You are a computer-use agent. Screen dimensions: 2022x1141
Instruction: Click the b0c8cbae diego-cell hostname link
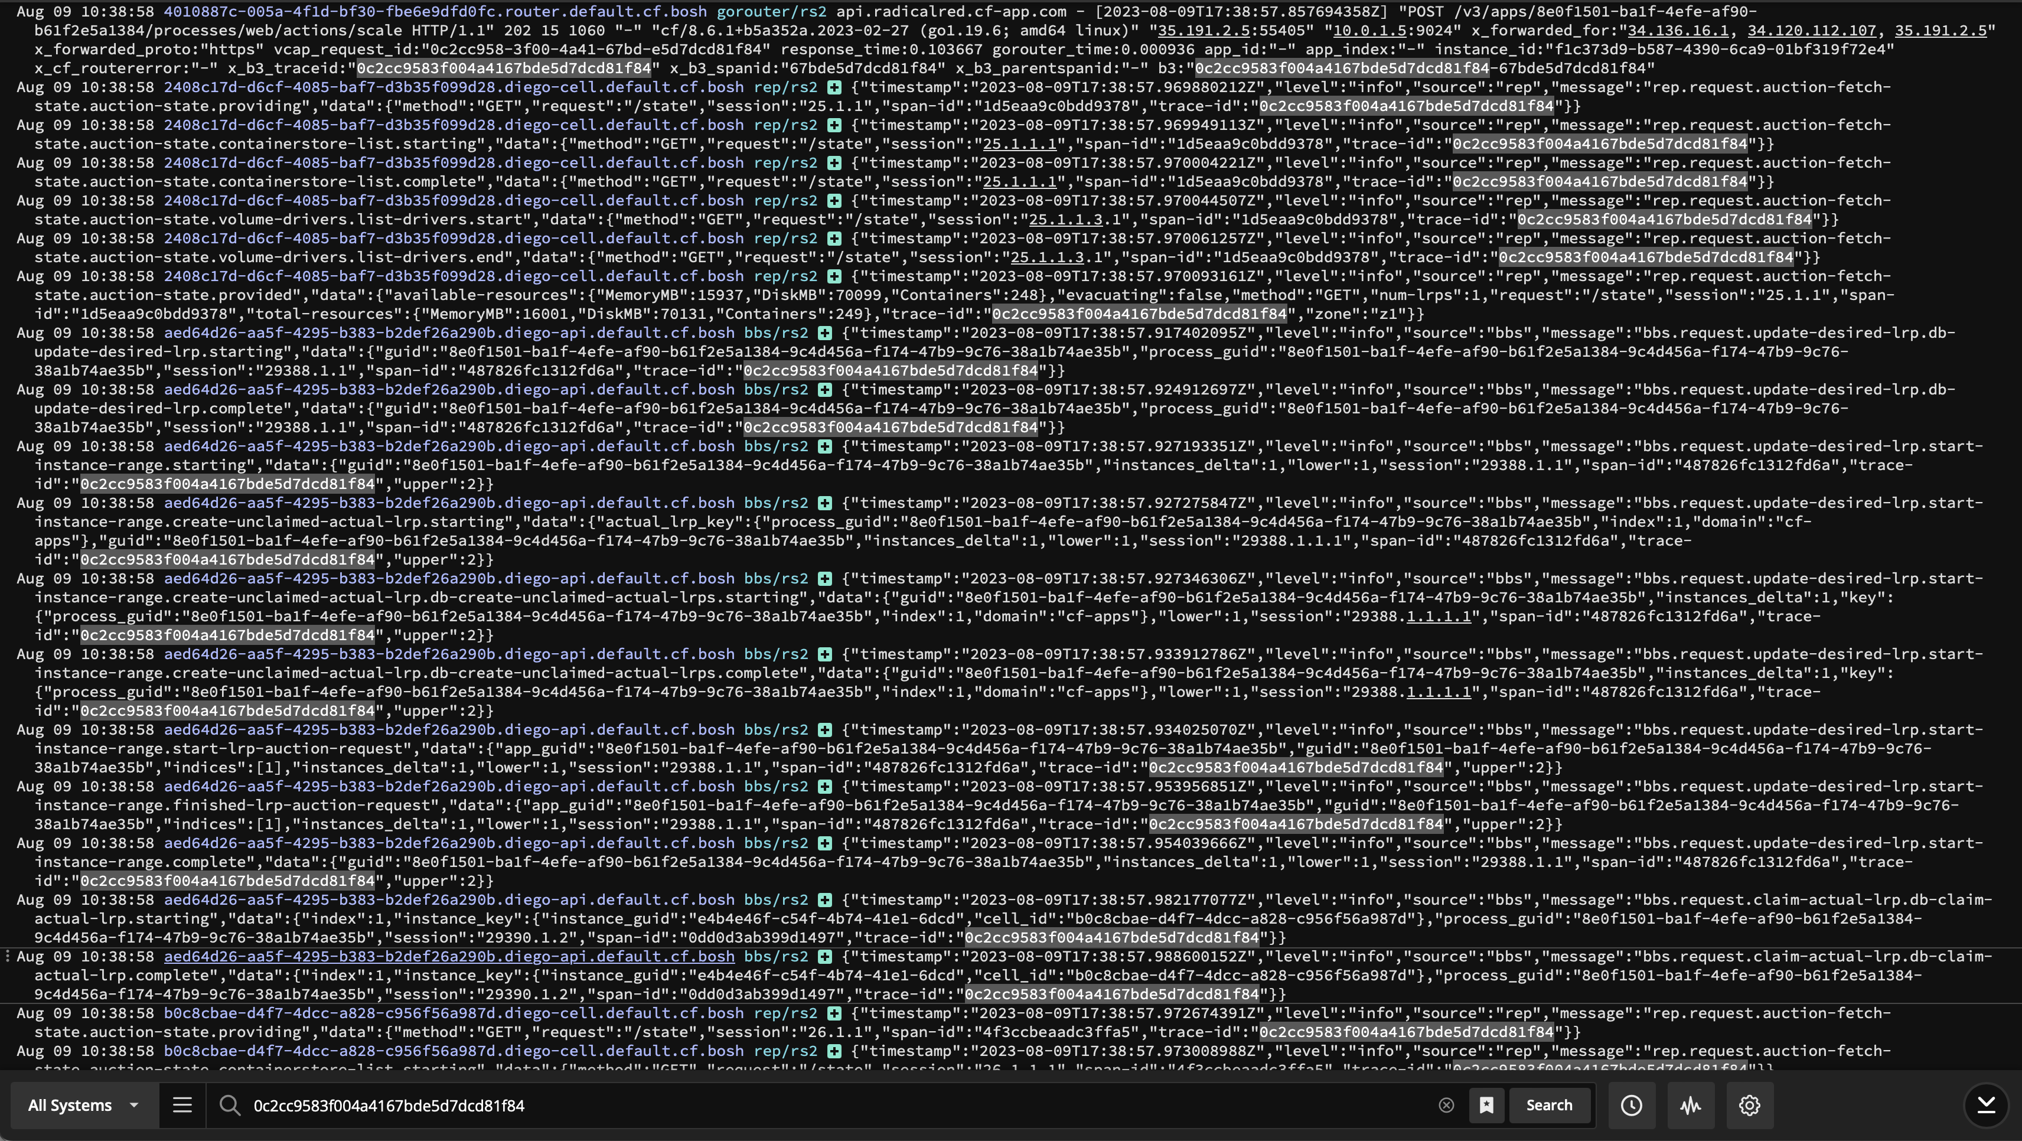(454, 1013)
